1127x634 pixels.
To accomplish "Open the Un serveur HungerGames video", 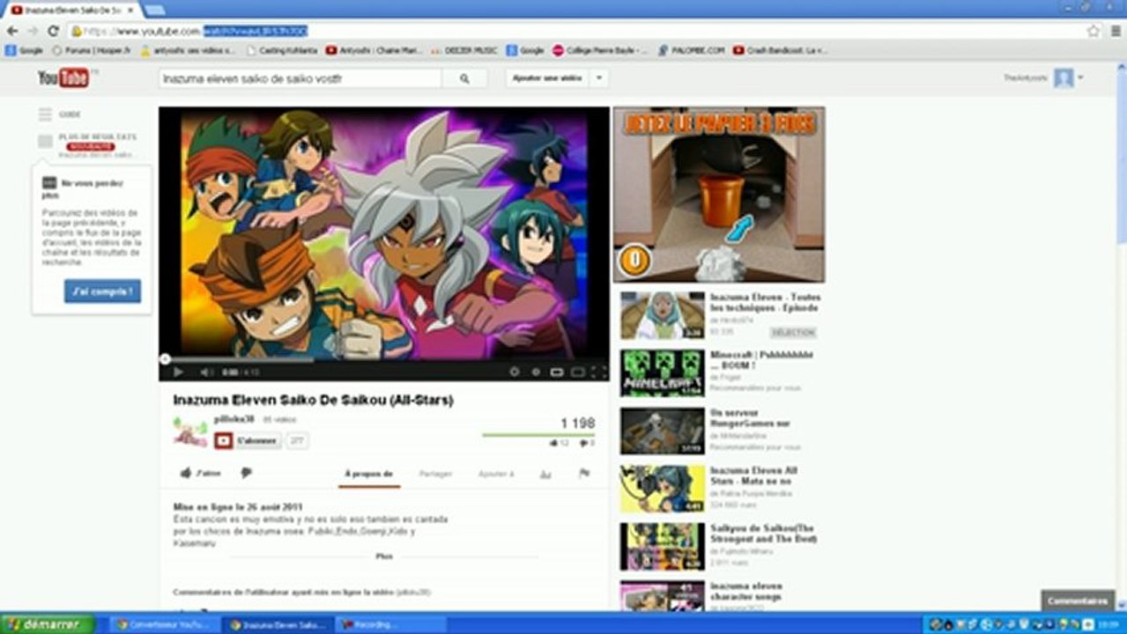I will click(x=662, y=431).
